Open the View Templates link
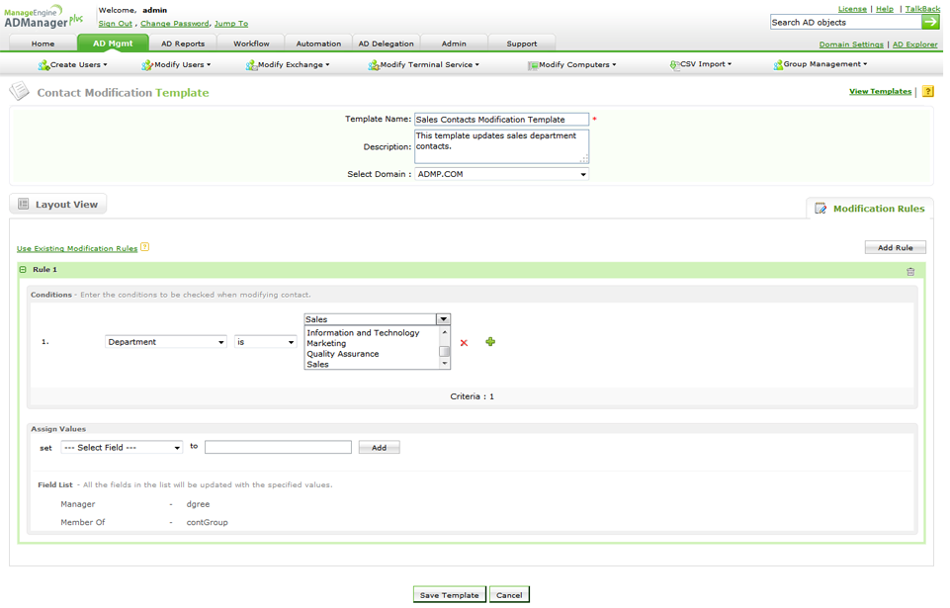This screenshot has width=950, height=608. point(880,91)
